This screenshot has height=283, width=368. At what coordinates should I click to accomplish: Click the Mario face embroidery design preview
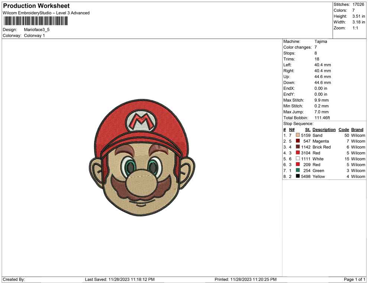(x=142, y=157)
